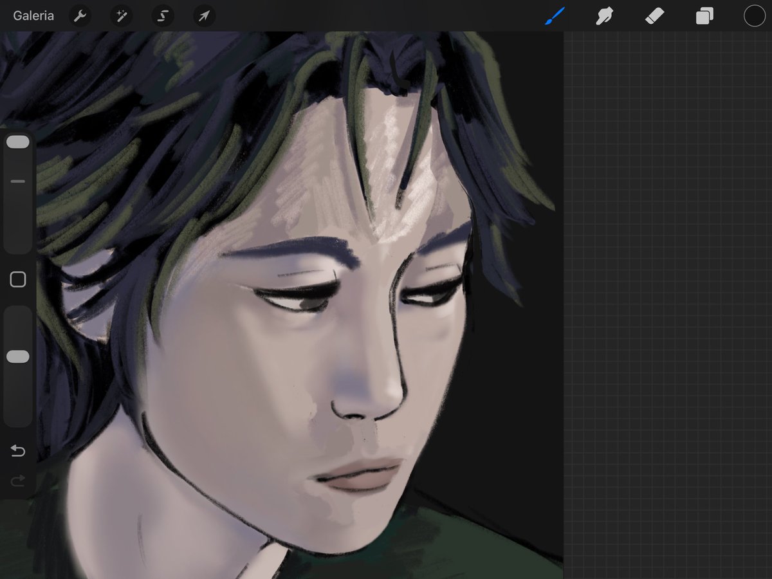772x579 pixels.
Task: Adjust the brush size slider handle
Action: pyautogui.click(x=18, y=142)
